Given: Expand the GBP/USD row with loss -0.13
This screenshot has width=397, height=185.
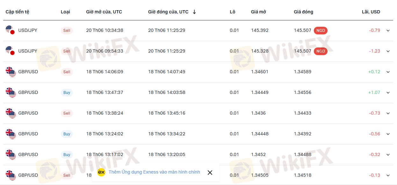Looking at the screenshot, I should click(x=388, y=175).
